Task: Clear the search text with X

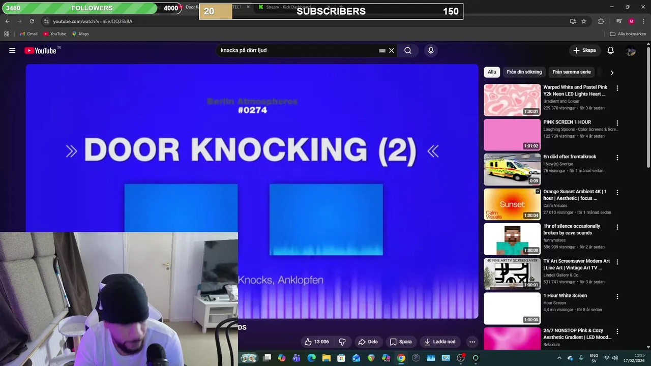Action: [x=392, y=50]
